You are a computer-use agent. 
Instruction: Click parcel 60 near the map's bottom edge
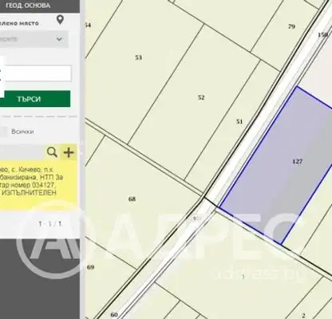point(114,315)
